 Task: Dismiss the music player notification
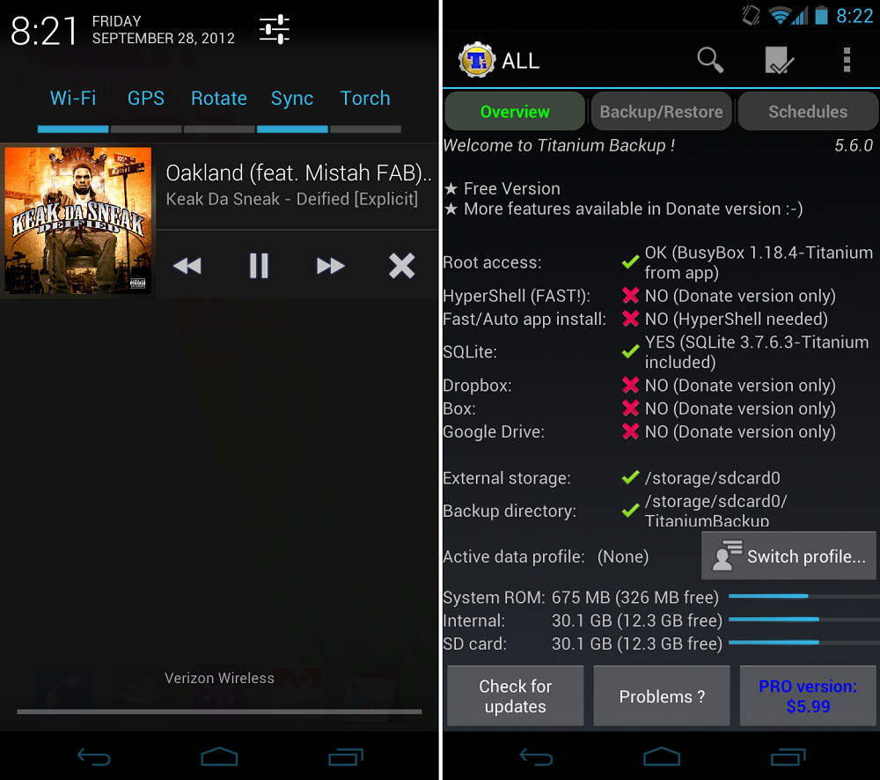402,266
